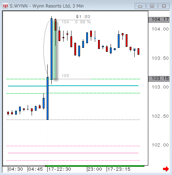172x175 pixels.
Task: Click the 104.00 price axis label
Action: pos(160,29)
